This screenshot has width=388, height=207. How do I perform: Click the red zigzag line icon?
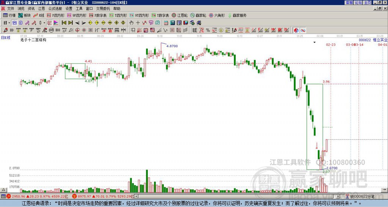[144, 23]
